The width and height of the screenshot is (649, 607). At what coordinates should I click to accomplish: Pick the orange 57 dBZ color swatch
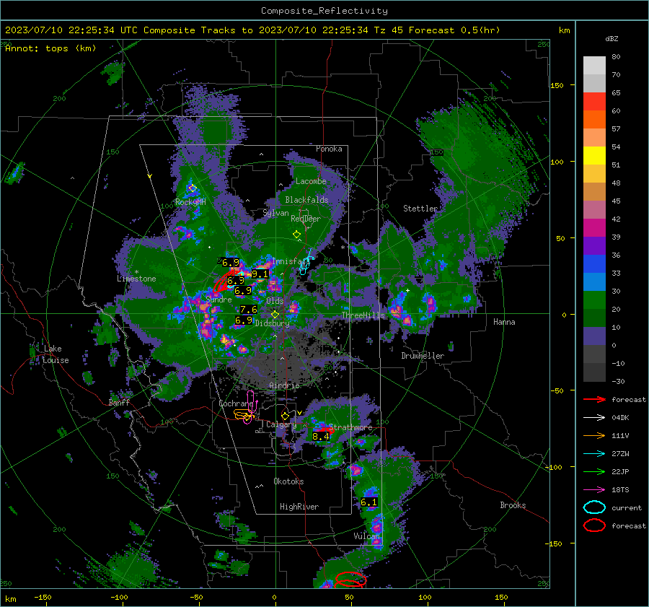click(x=594, y=120)
